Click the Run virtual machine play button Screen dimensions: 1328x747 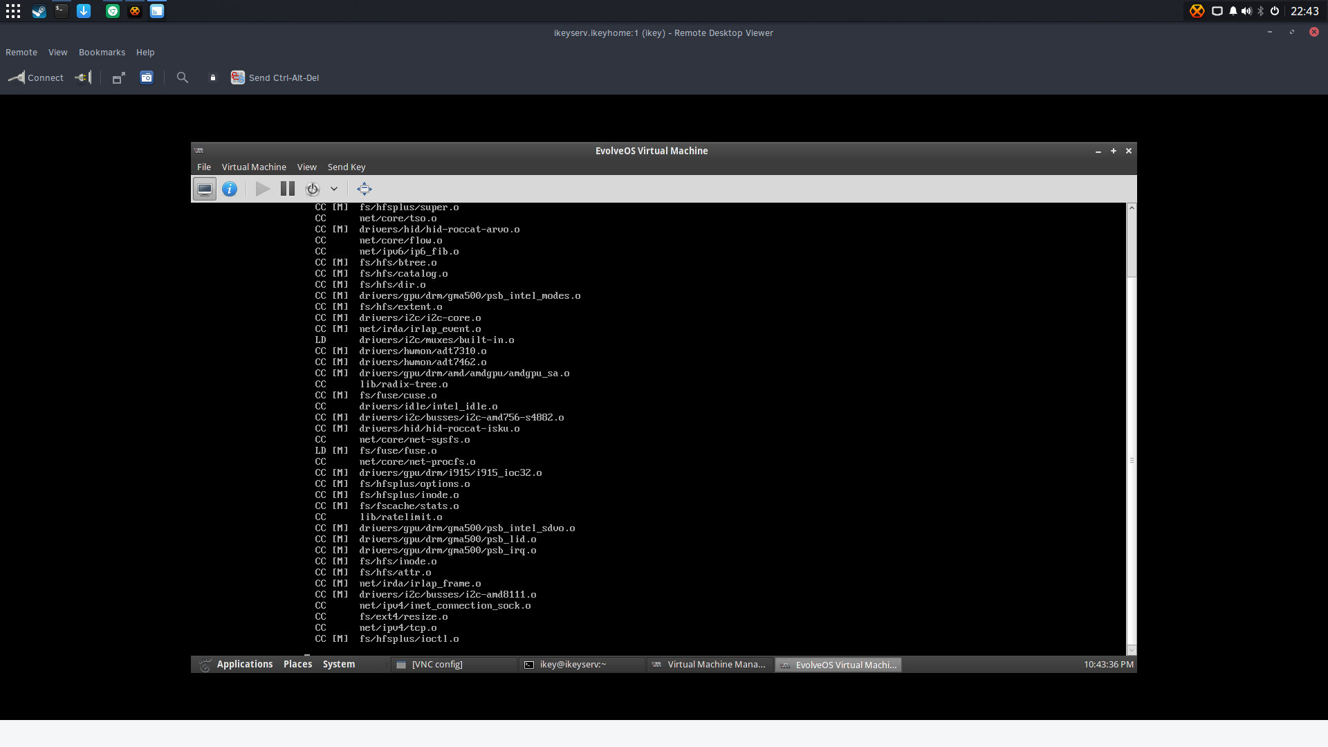click(263, 189)
